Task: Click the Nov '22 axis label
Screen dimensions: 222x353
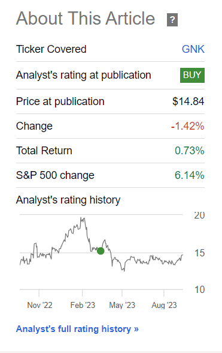Action: tap(39, 305)
